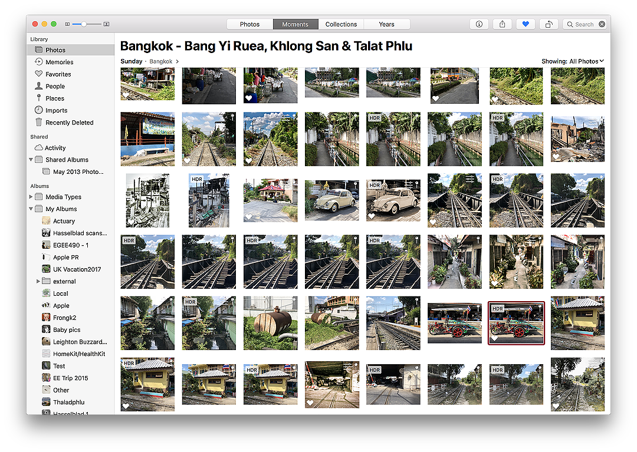Open the Hasselblad scans... album

[x=71, y=233]
